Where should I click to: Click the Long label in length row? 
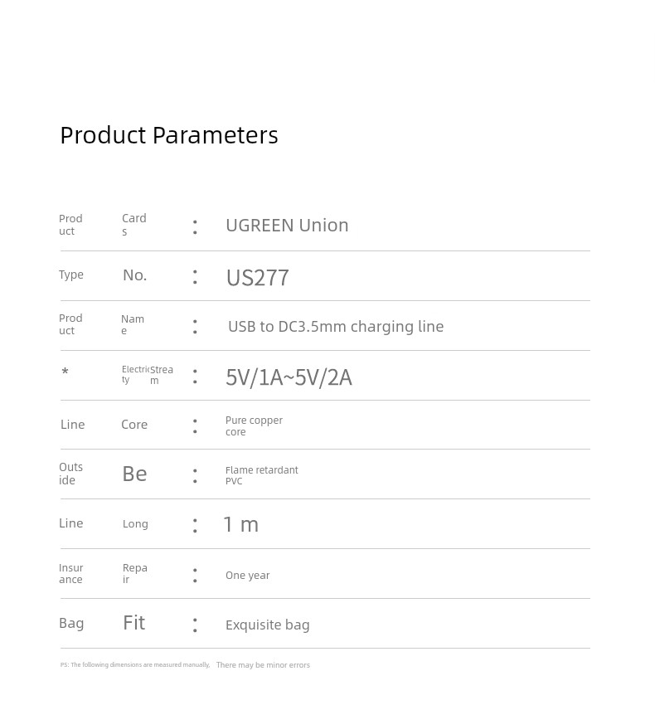coord(135,524)
